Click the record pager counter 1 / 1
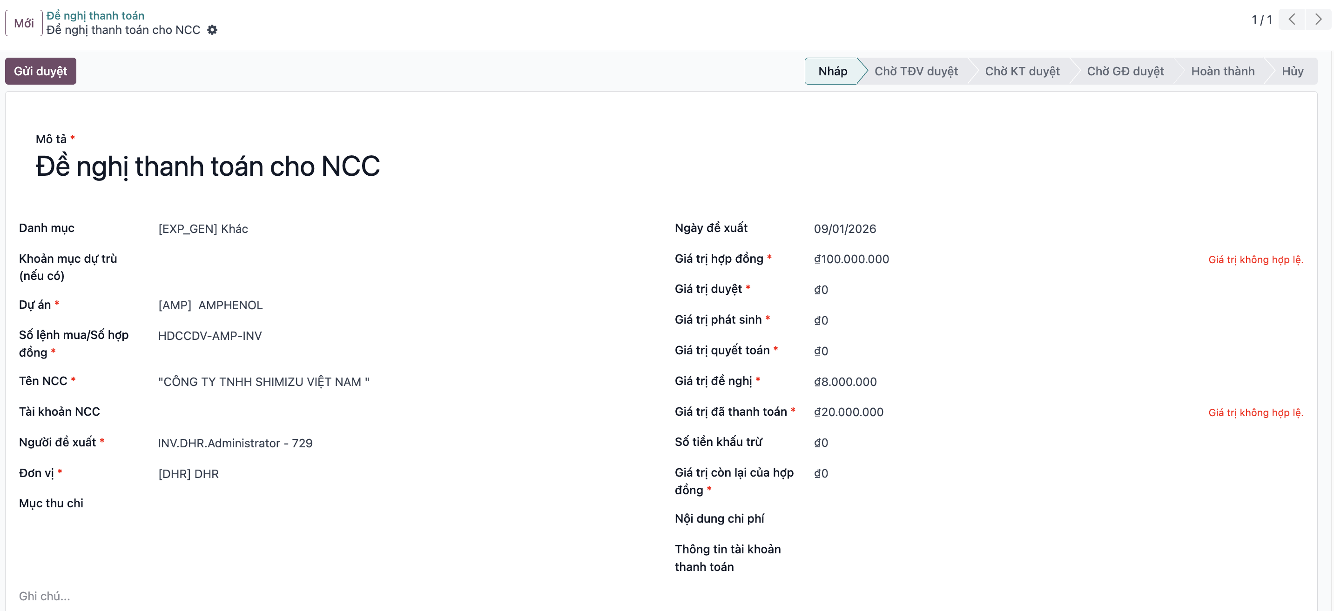1334x611 pixels. 1261,20
